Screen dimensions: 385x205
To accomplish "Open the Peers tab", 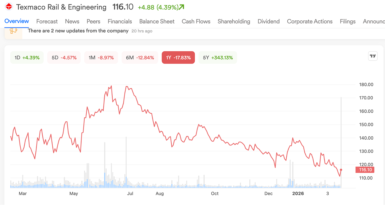I will tap(93, 21).
